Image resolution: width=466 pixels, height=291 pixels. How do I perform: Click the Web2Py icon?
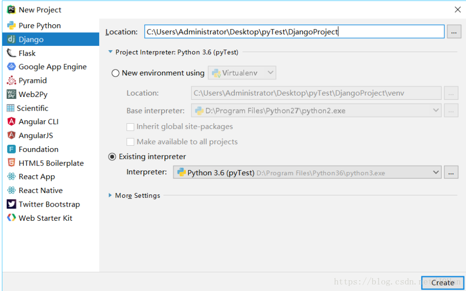point(11,94)
